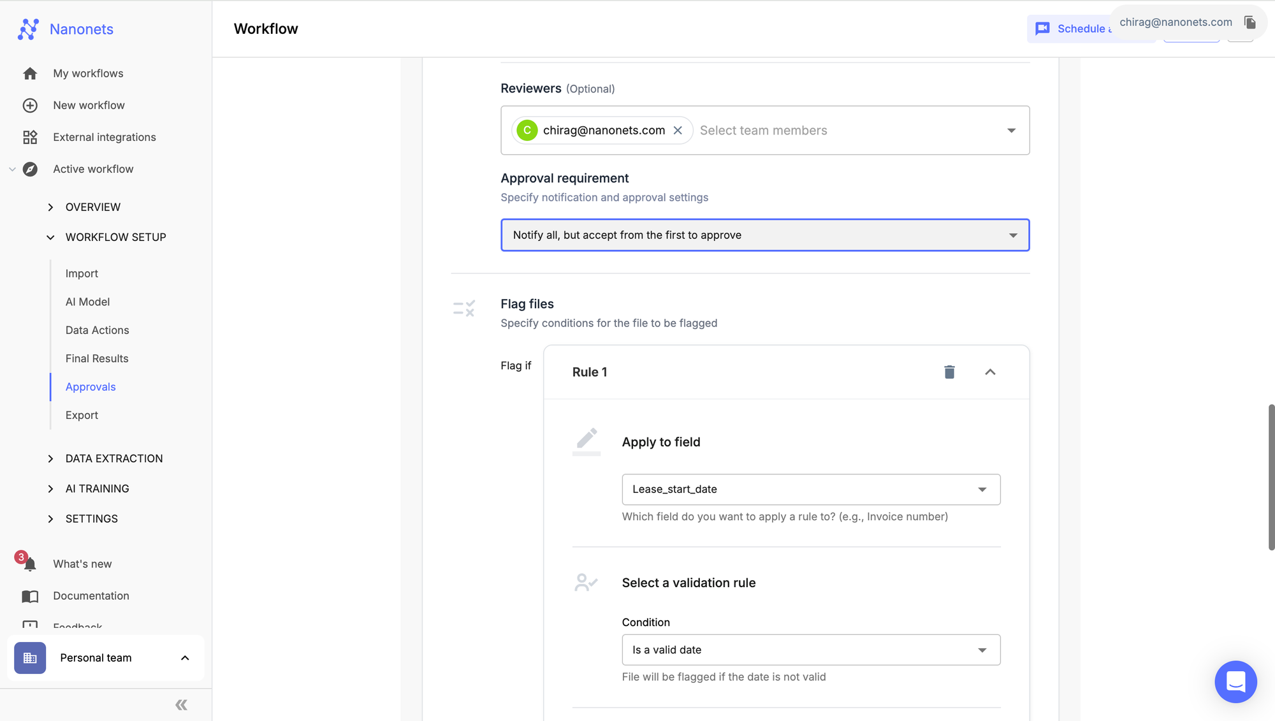Copy email using clipboard icon
This screenshot has height=721, width=1275.
tap(1249, 22)
